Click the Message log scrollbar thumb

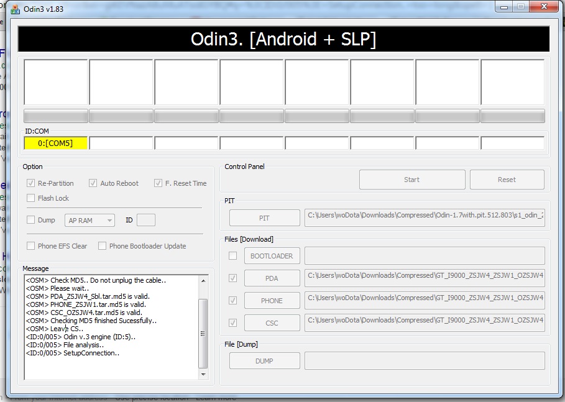pos(203,333)
